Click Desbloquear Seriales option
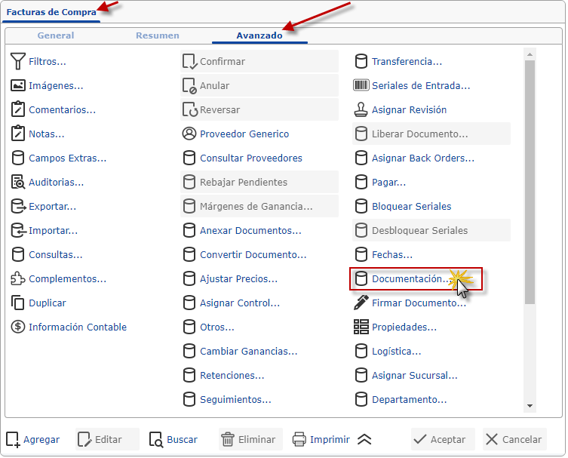 pos(431,230)
